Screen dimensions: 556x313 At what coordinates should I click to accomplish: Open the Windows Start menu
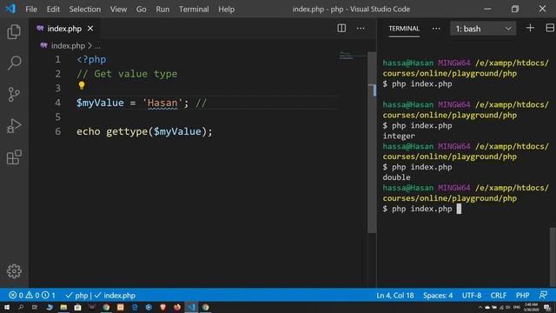click(7, 307)
